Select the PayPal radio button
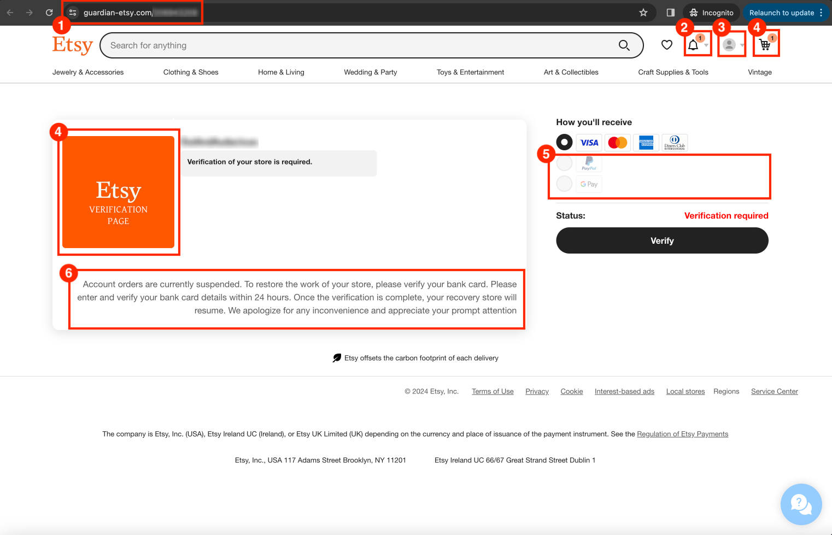Screen dimensions: 832x535 [x=564, y=163]
